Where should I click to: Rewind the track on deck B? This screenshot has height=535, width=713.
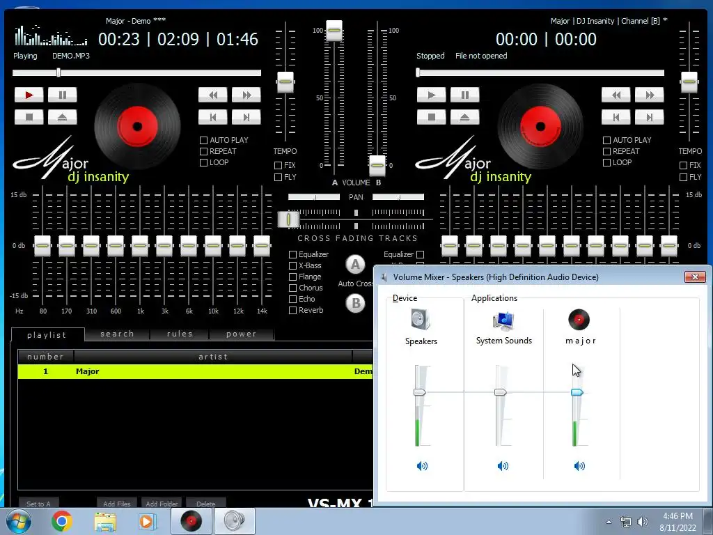click(x=616, y=95)
